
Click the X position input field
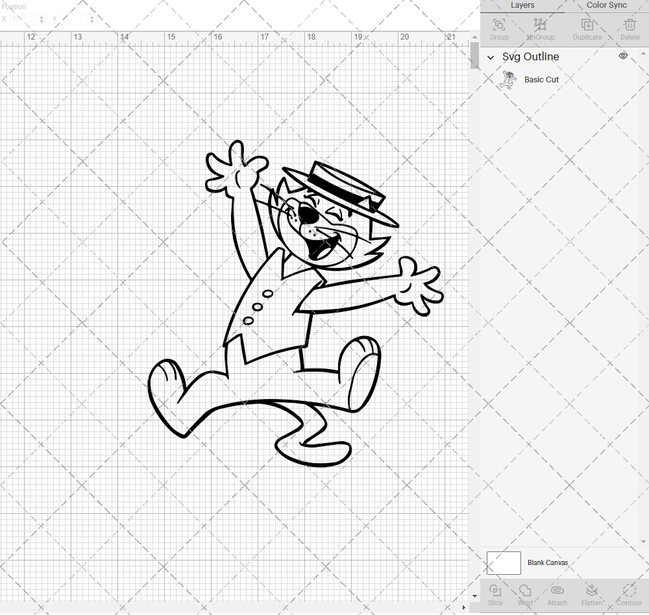(x=24, y=19)
